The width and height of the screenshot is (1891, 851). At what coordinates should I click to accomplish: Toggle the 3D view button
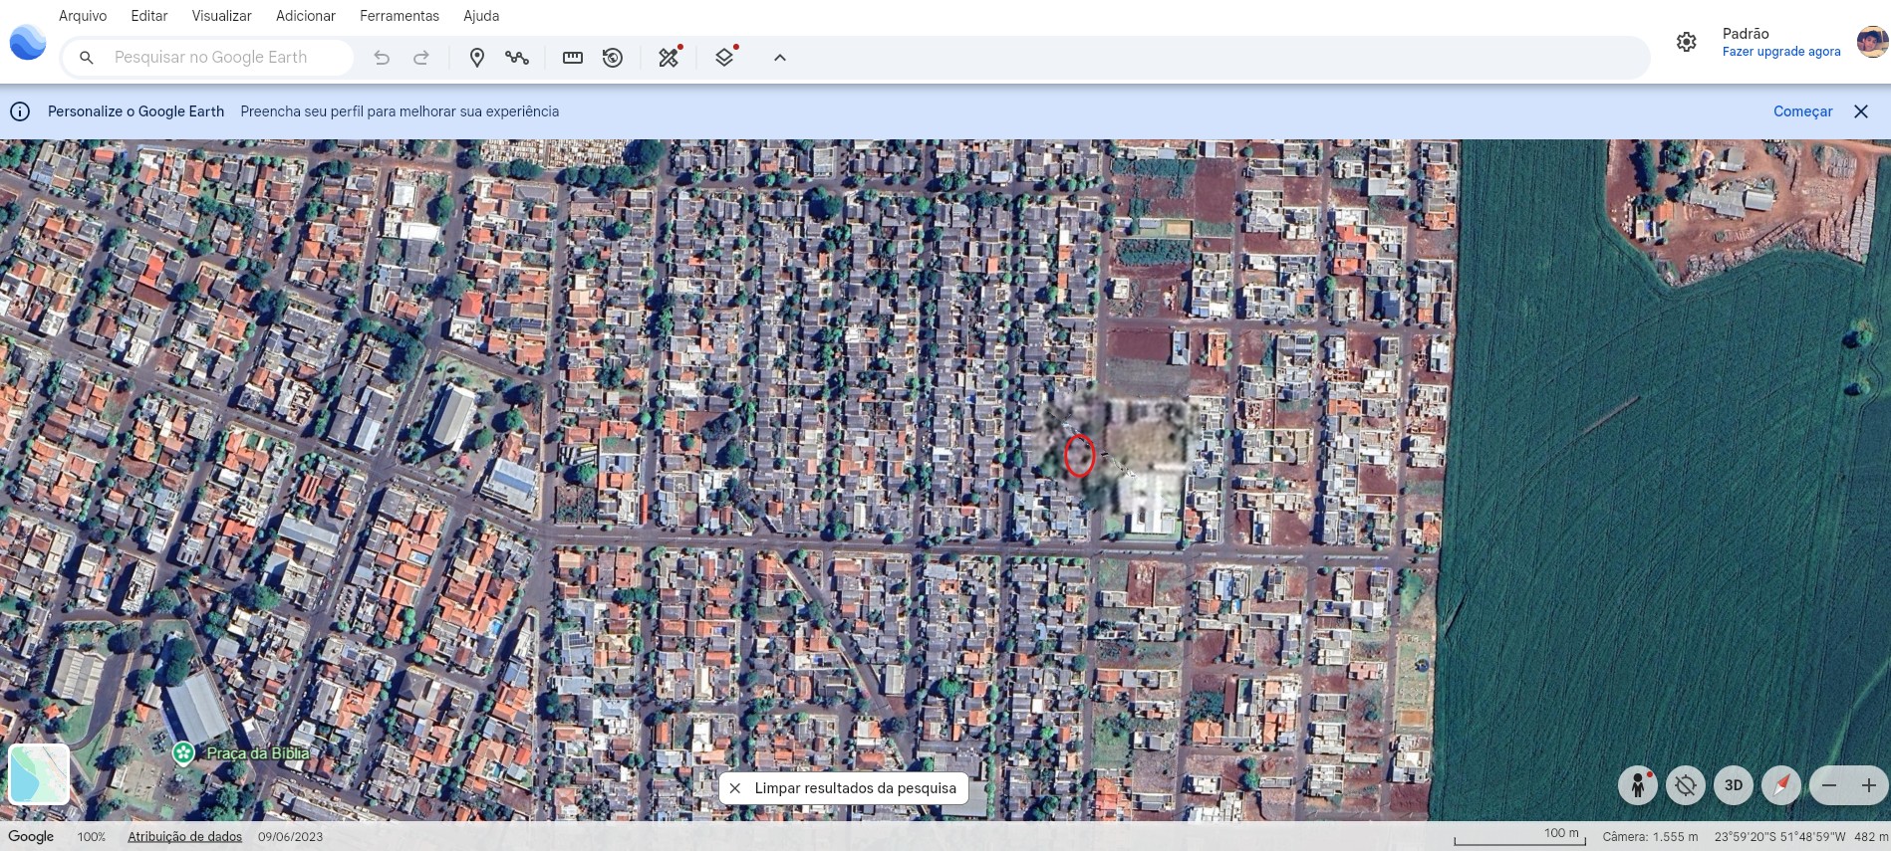1734,785
